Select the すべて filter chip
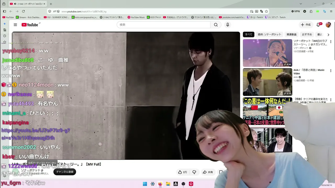335x188 pixels. click(249, 34)
